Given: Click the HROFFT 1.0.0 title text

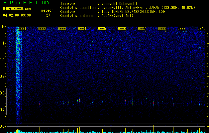Looking at the screenshot, I should tap(26, 3).
